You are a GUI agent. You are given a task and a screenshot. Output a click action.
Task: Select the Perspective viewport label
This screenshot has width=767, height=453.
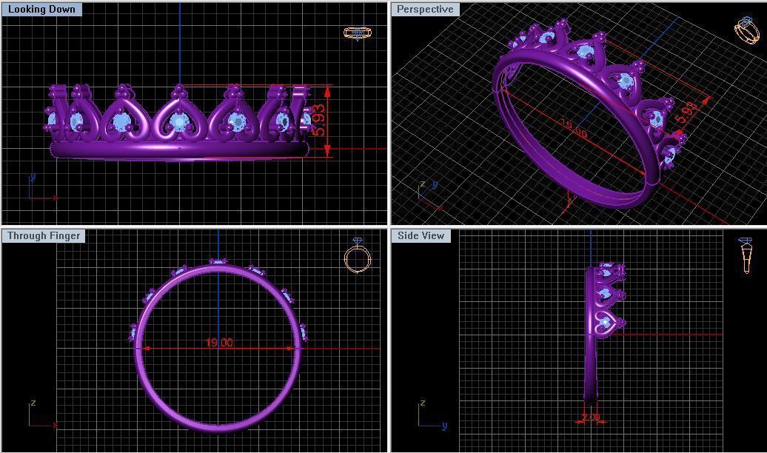(425, 10)
